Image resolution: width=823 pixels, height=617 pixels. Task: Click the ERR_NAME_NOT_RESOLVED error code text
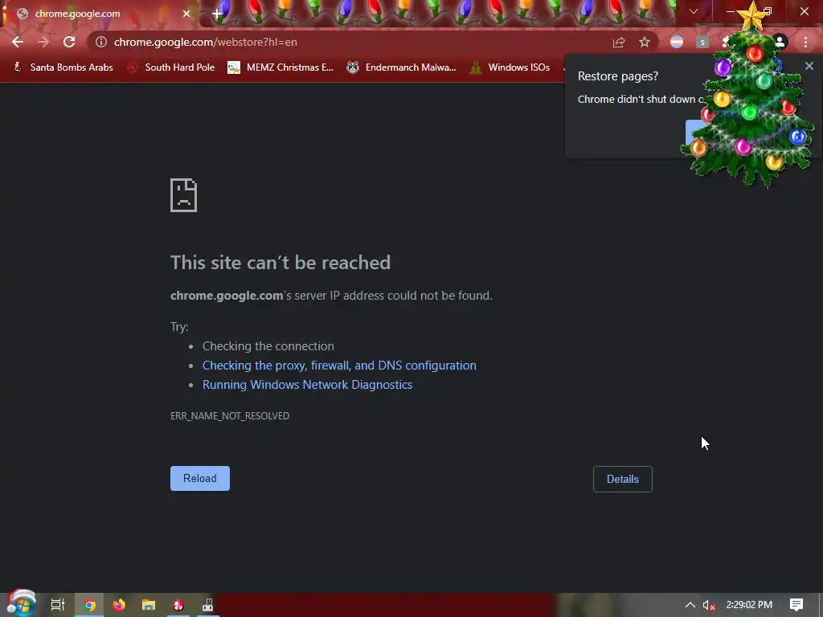coord(230,415)
